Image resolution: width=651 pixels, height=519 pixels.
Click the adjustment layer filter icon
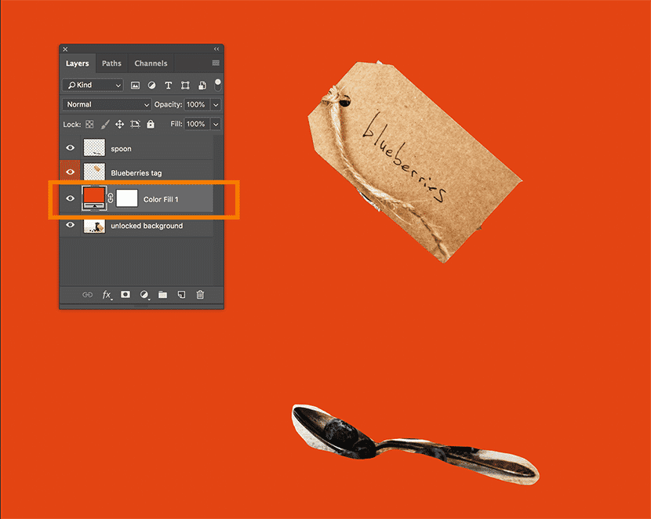[151, 85]
